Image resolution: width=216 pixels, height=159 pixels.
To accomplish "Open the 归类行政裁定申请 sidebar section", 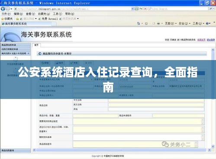I will (16, 49).
